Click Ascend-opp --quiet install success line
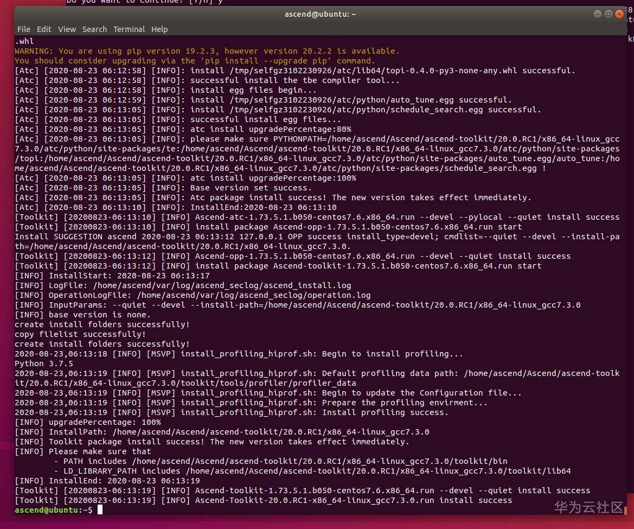Viewport: 634px width, 529px height. 293,256
